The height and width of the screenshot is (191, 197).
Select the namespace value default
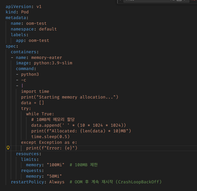click(x=48, y=29)
